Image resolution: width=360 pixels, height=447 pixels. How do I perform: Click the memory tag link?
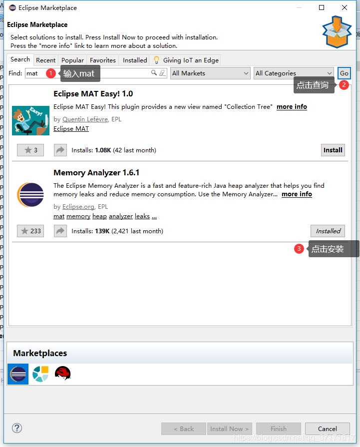pyautogui.click(x=78, y=216)
